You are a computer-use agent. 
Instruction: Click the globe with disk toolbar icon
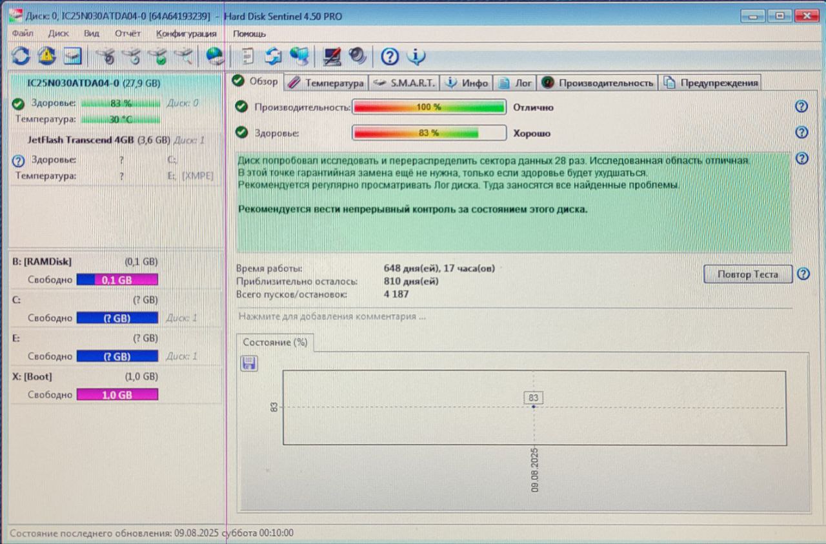click(215, 56)
